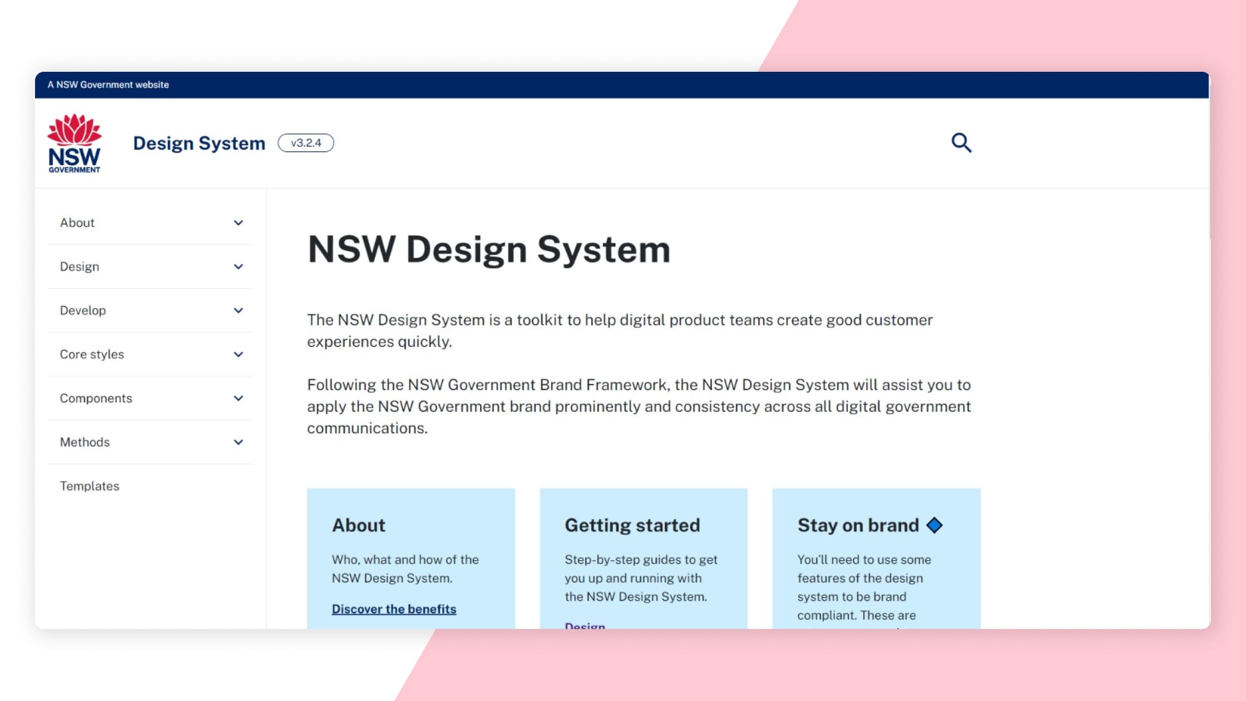Open the search magnifier icon

(961, 143)
